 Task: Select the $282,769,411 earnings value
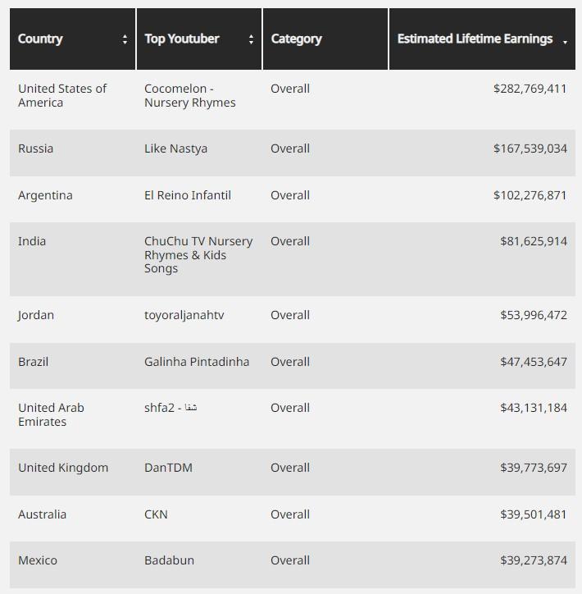tap(530, 89)
